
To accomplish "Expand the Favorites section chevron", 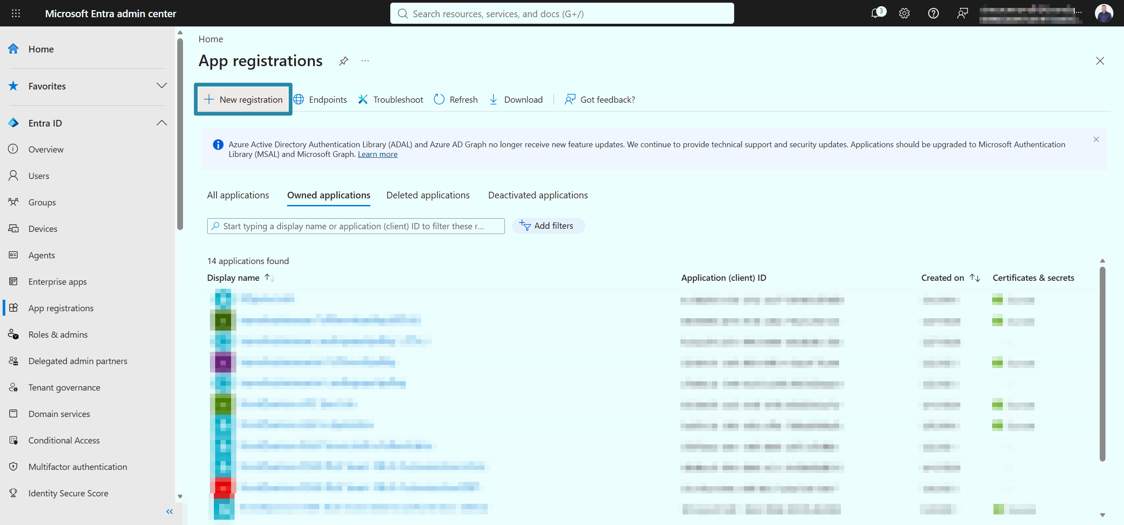I will point(162,86).
